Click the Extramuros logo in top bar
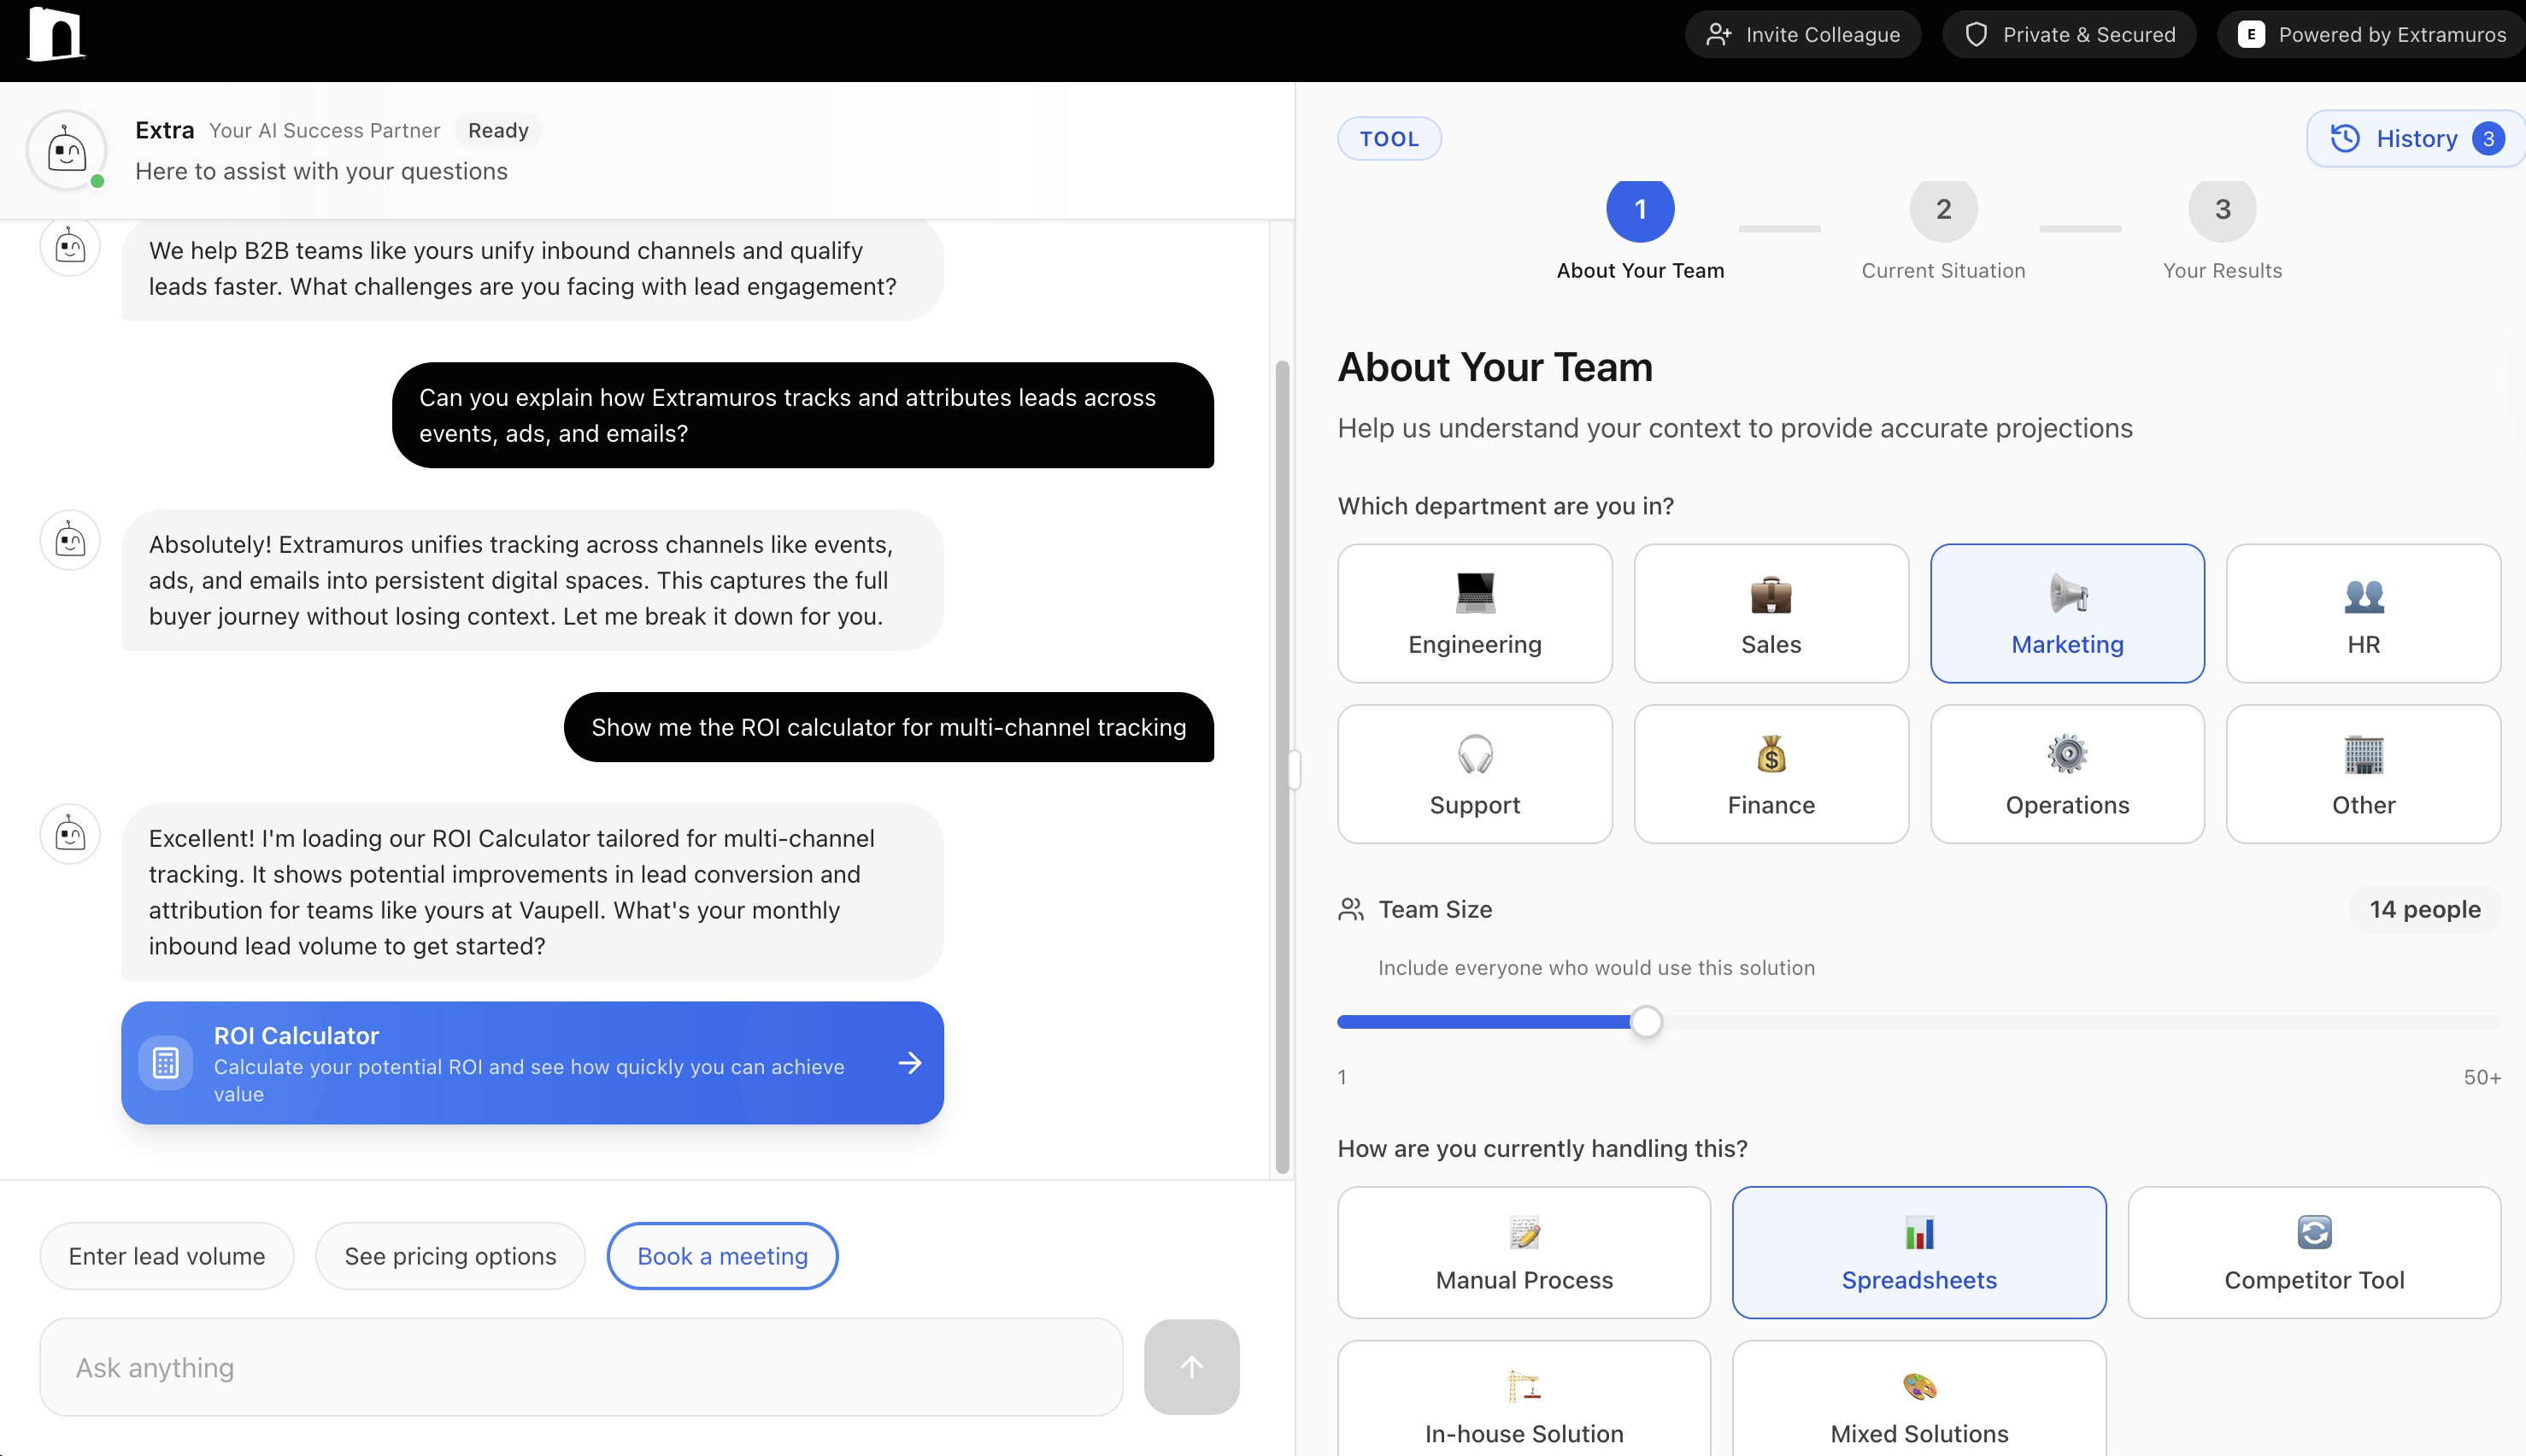 point(56,34)
